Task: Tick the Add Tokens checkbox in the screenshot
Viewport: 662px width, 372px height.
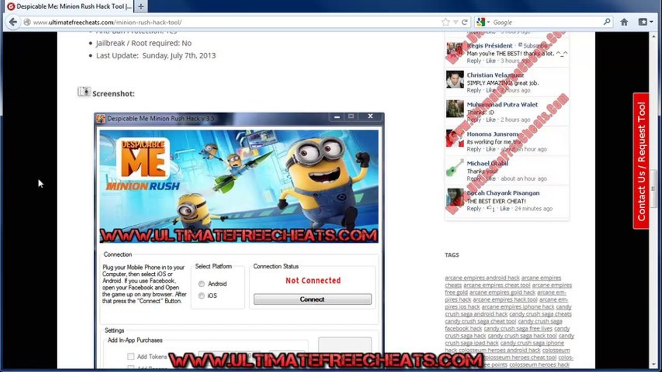Action: pyautogui.click(x=130, y=357)
